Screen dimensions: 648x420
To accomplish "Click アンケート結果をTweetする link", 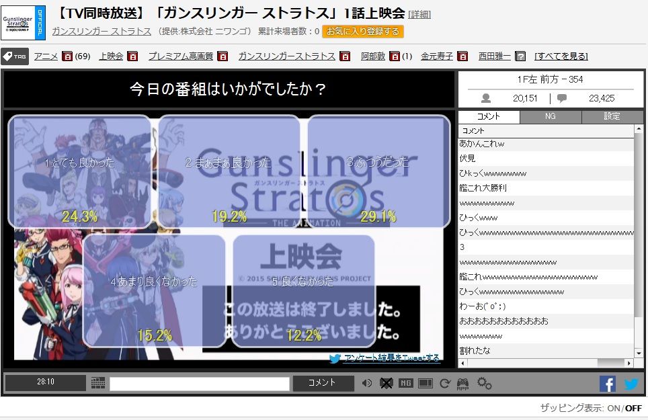I will [x=392, y=358].
